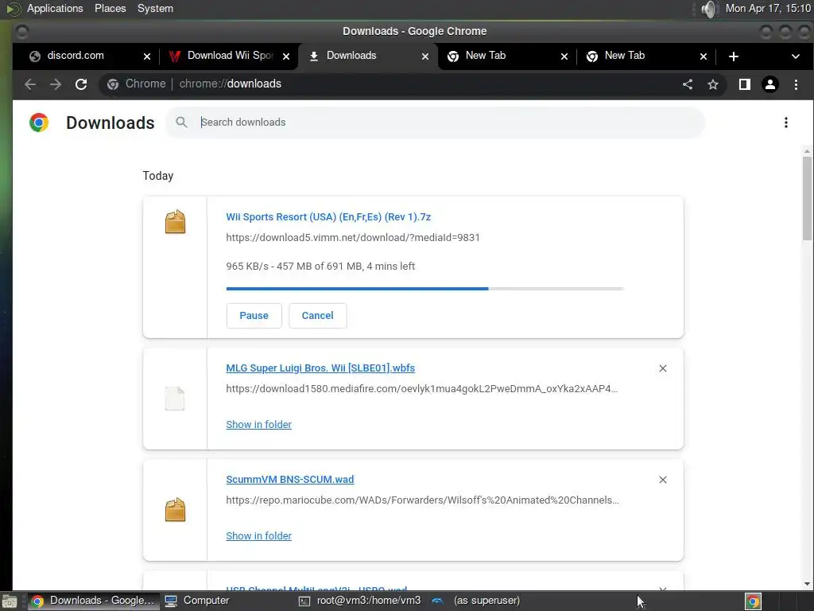Click the Chrome logo next to Downloads
The height and width of the screenshot is (611, 814).
39,122
